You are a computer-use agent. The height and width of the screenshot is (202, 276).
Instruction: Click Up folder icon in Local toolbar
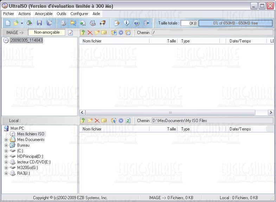83,121
